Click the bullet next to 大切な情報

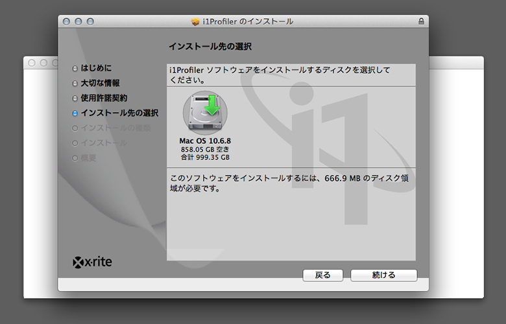coord(75,83)
